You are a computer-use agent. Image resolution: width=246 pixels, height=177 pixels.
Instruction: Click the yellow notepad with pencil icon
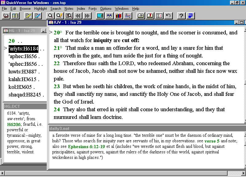[28, 16]
